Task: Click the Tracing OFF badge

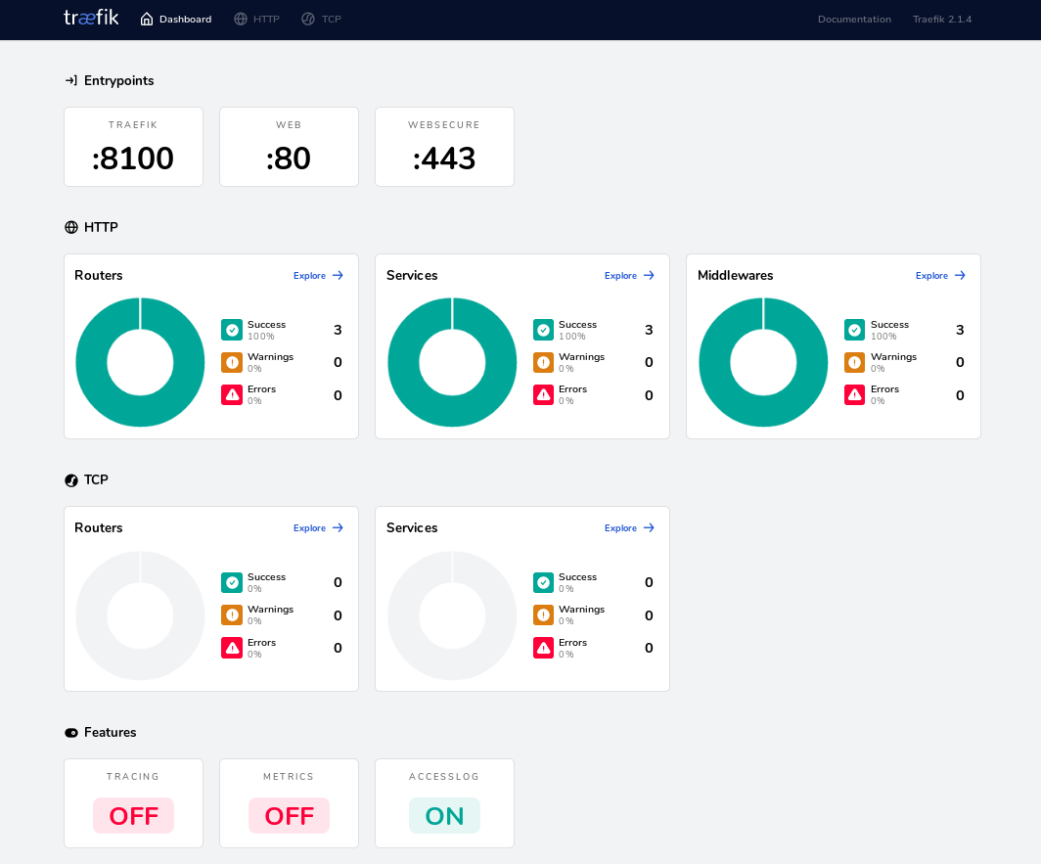Action: click(x=133, y=815)
